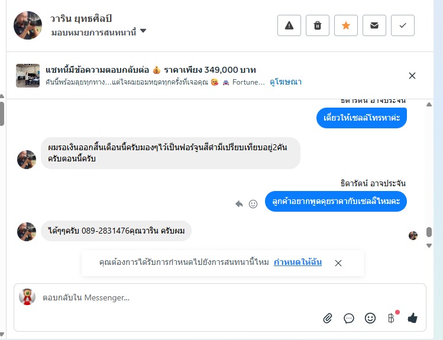This screenshot has height=340, width=443.
Task: Open emoji picker in reply box
Action: point(370,318)
